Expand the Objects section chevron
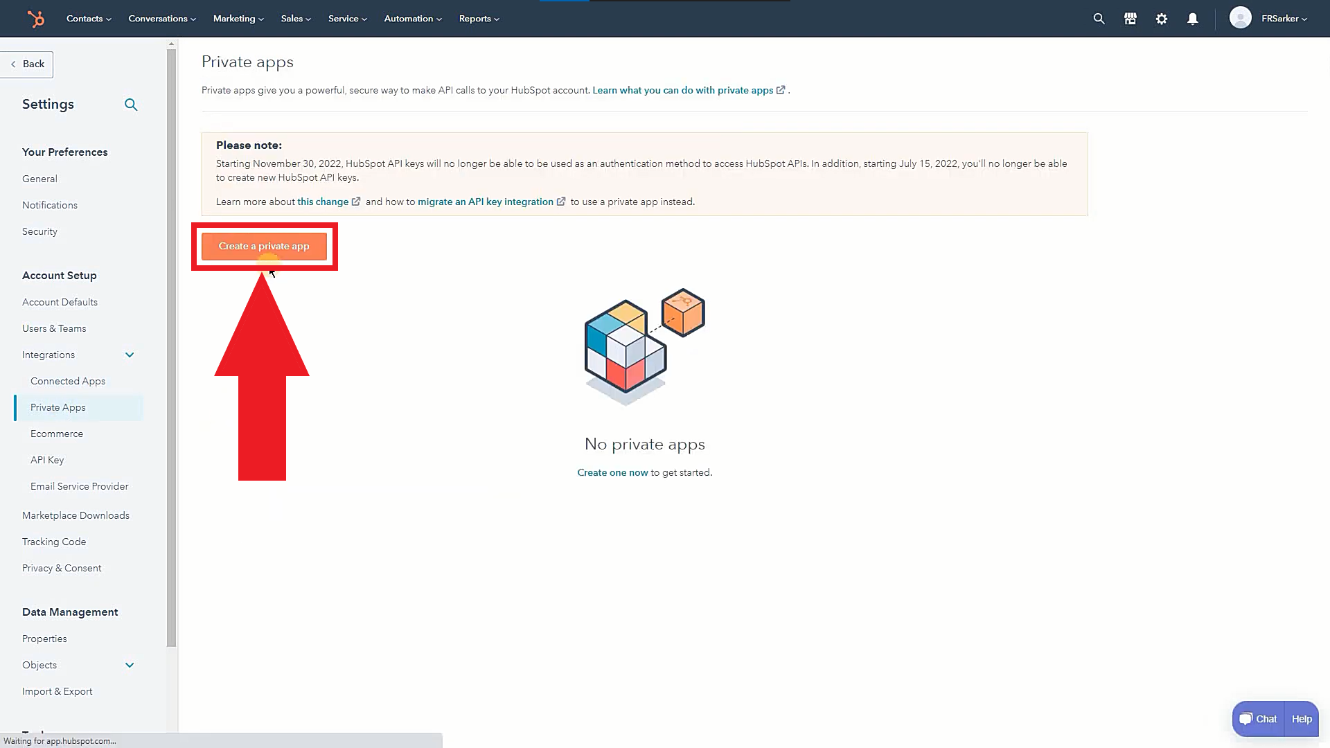The image size is (1330, 748). (130, 665)
